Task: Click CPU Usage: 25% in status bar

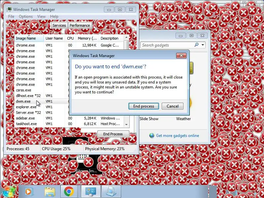Action: (56, 149)
